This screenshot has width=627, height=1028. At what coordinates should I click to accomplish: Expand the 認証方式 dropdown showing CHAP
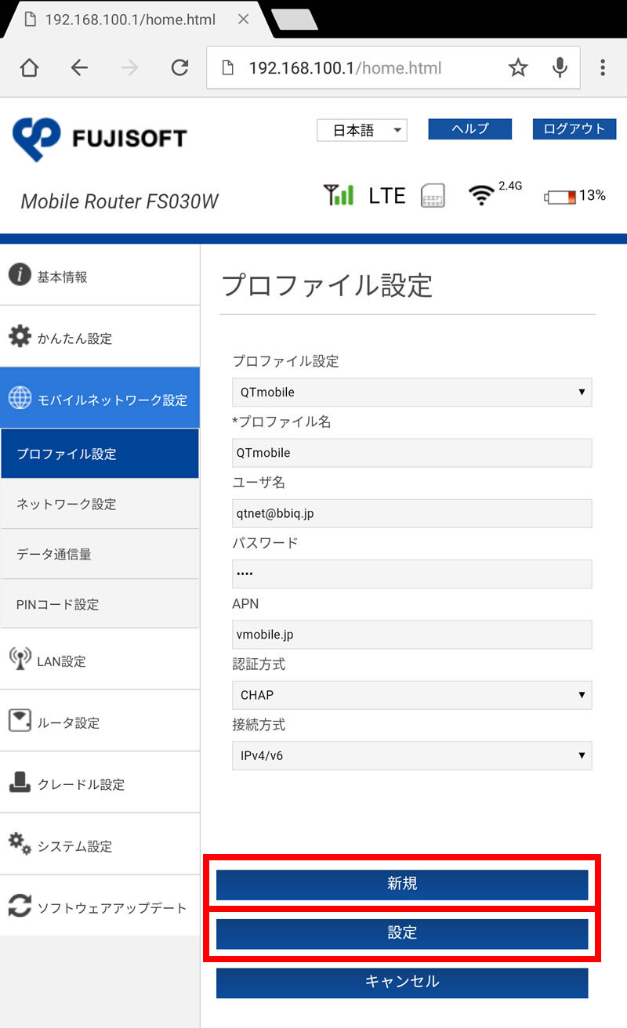(411, 695)
